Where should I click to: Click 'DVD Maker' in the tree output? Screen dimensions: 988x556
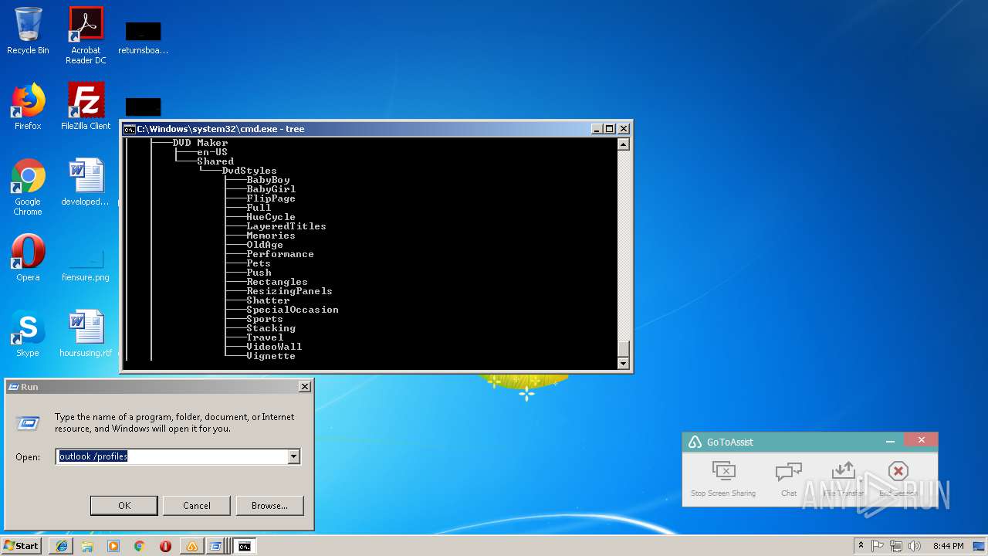(200, 143)
